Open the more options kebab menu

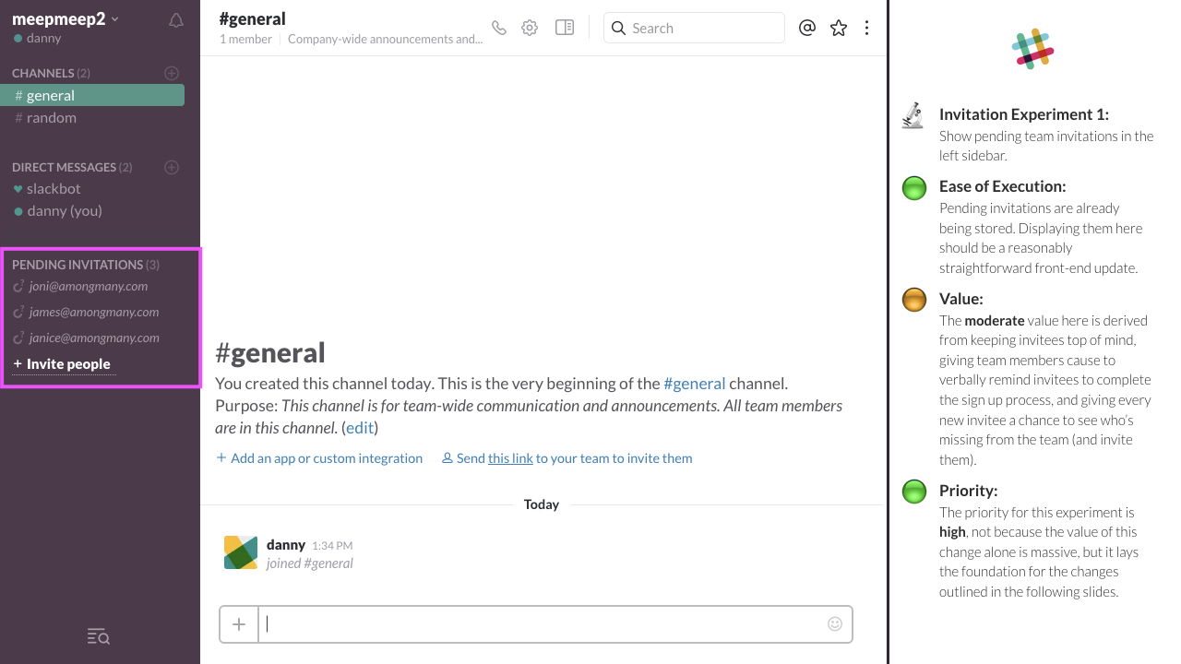coord(866,28)
